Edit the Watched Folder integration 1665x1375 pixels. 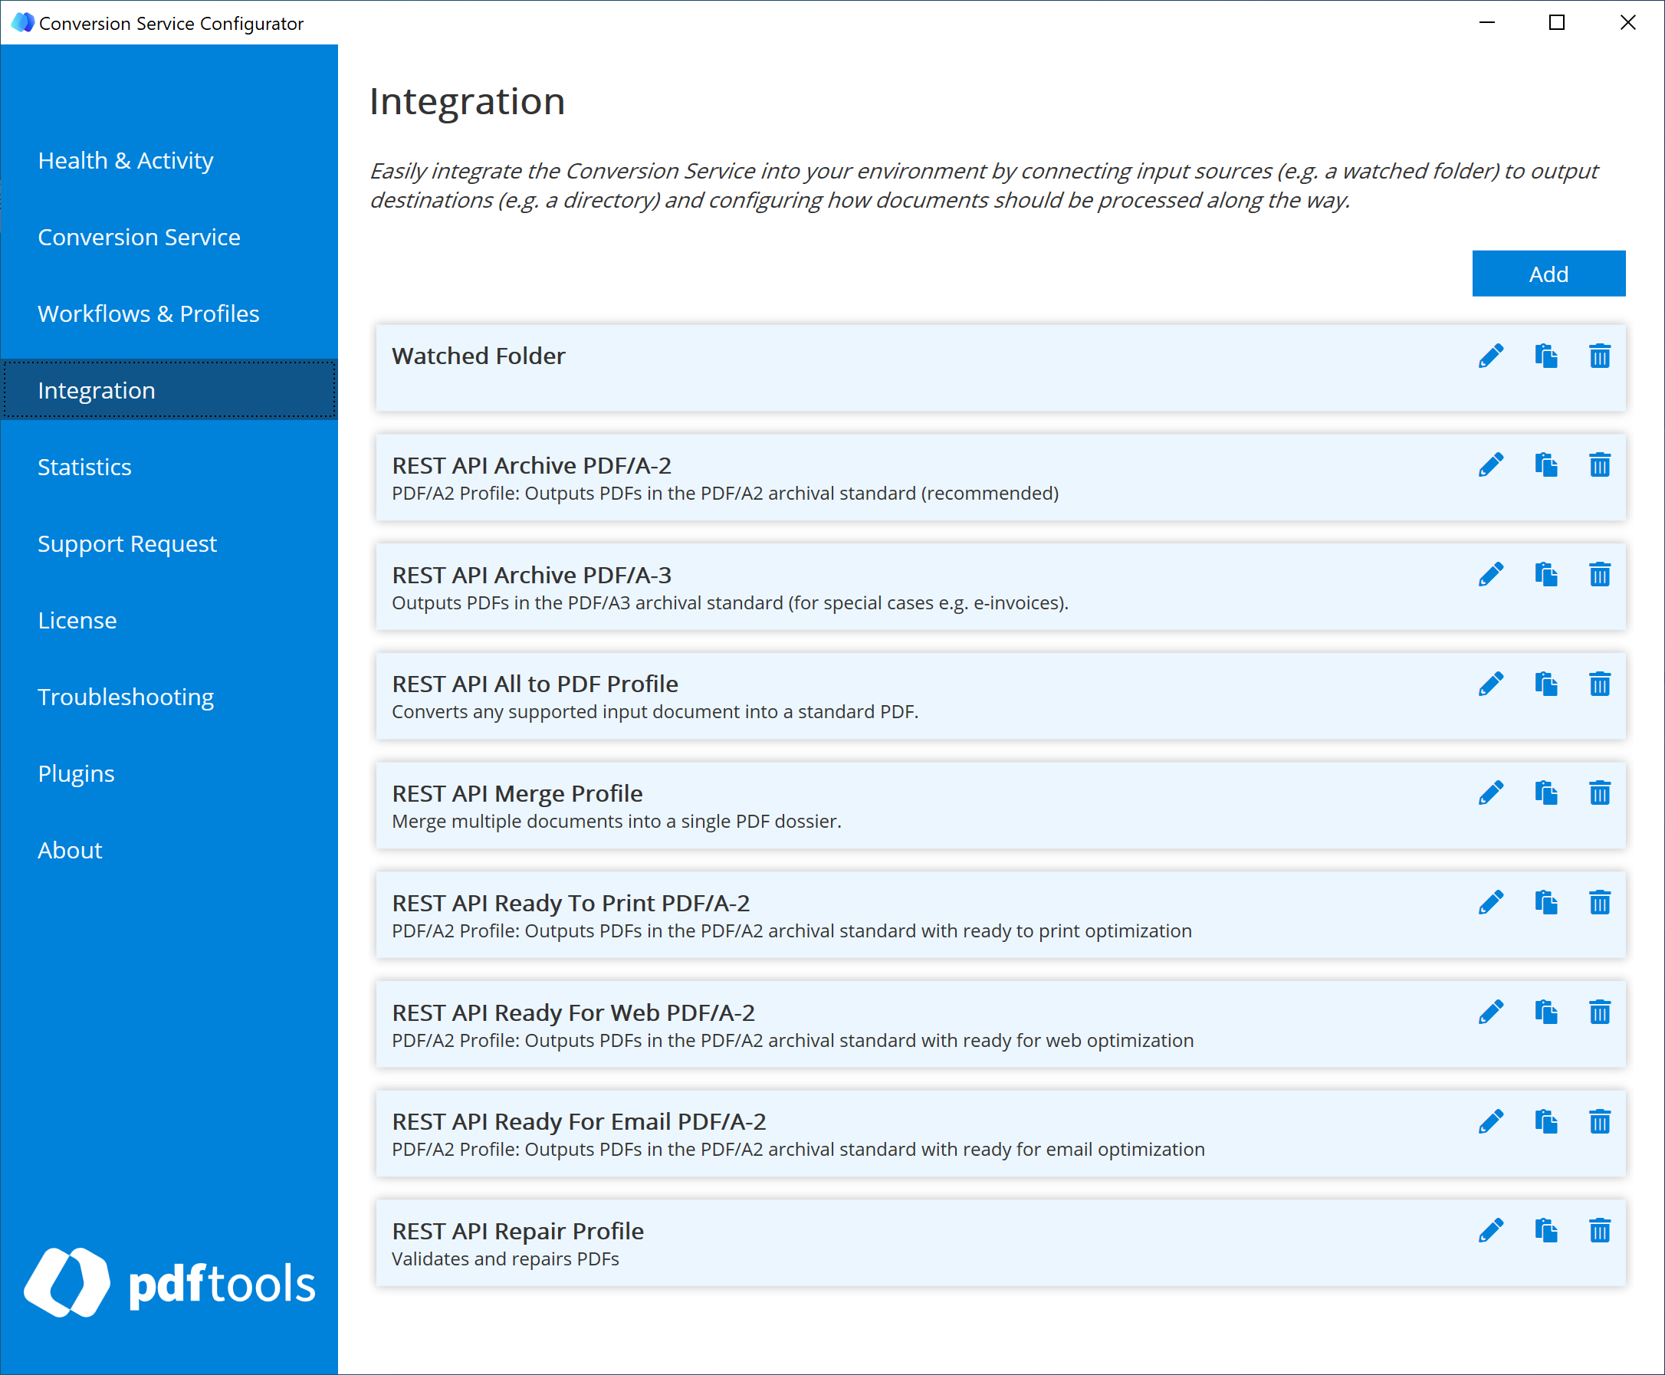tap(1491, 356)
